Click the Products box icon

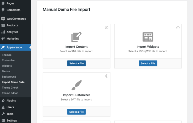[x=3, y=25]
